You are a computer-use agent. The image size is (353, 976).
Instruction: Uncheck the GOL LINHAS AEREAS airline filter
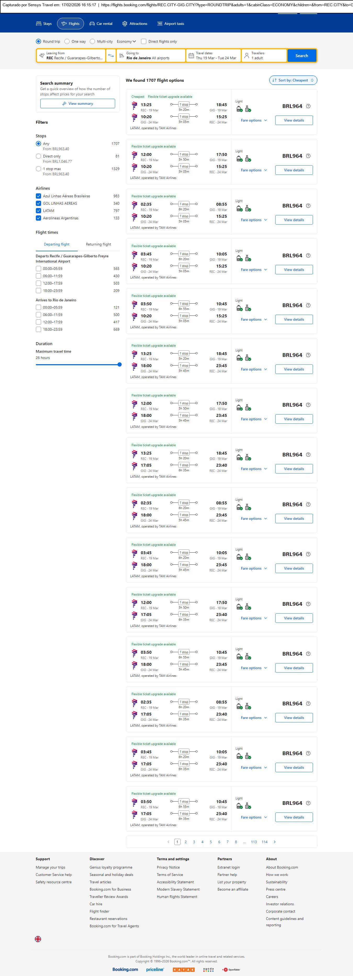pyautogui.click(x=38, y=204)
